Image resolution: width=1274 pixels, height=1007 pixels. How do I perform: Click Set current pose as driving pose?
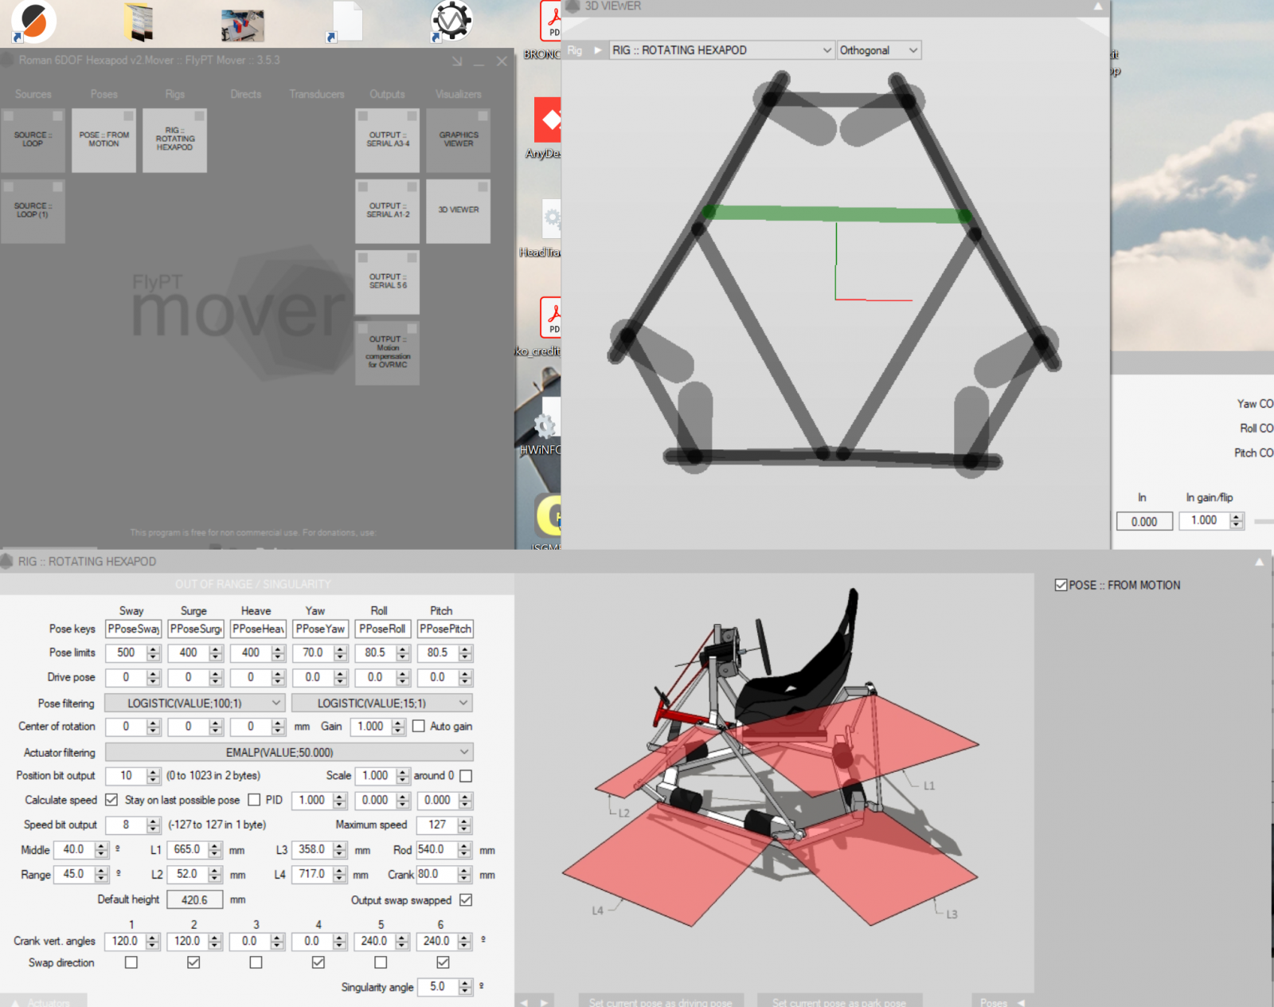tap(661, 1001)
